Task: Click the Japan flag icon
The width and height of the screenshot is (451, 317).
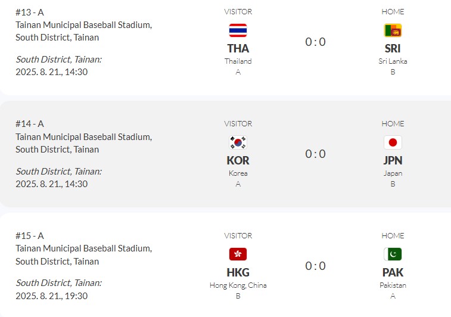Action: pyautogui.click(x=393, y=142)
